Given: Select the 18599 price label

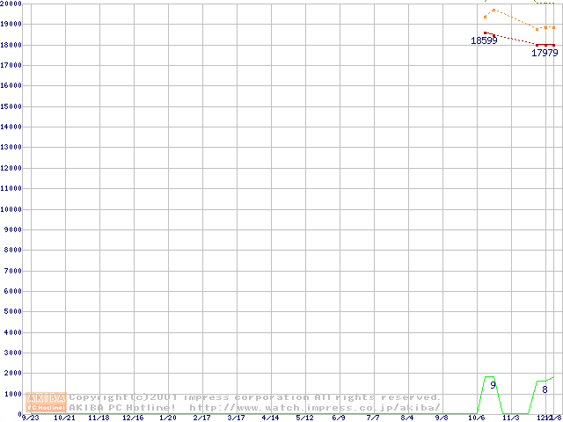Looking at the screenshot, I should coord(484,40).
